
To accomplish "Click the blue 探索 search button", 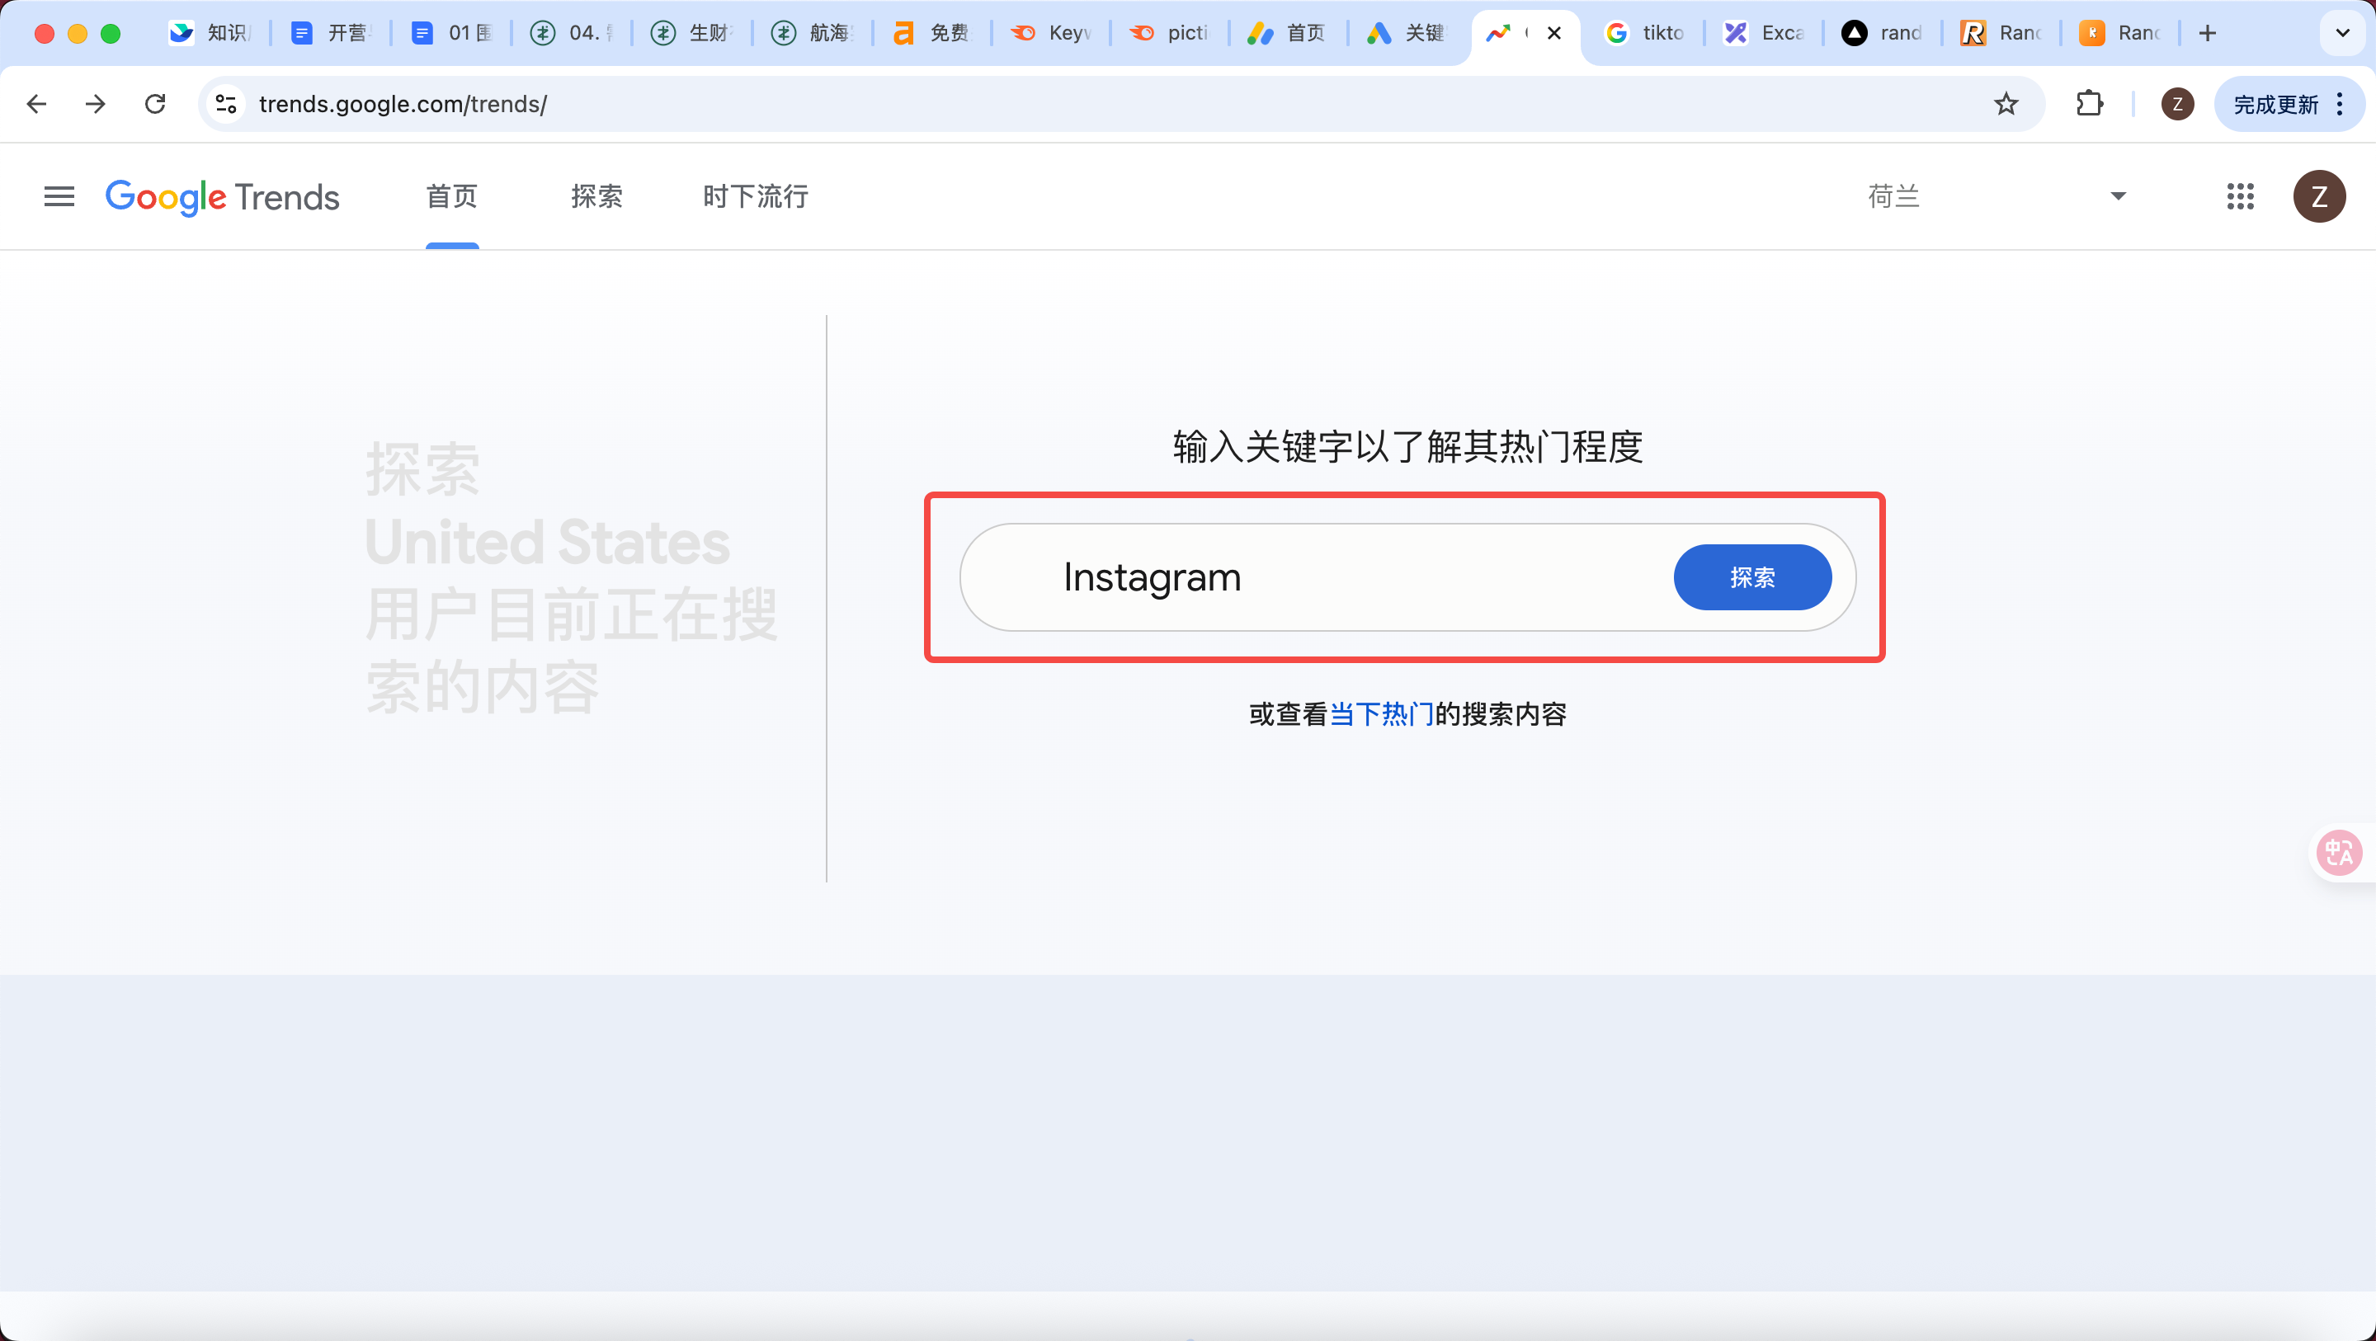I will click(1752, 577).
